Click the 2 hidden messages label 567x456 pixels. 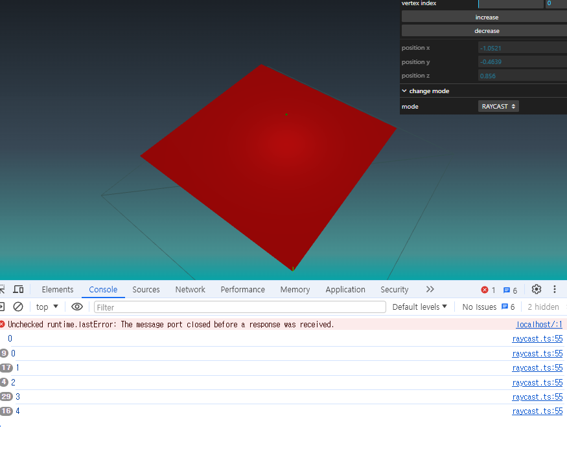pos(543,307)
